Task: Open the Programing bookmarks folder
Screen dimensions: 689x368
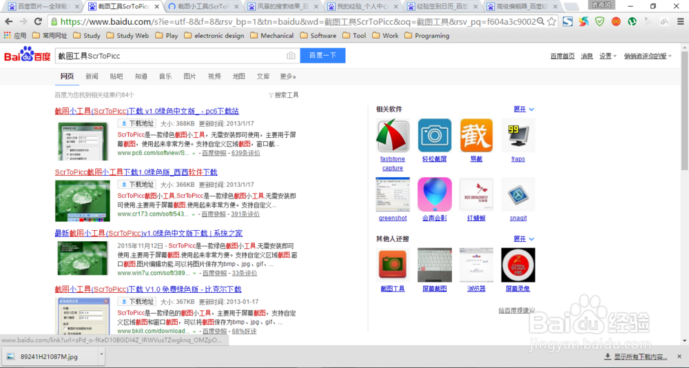Action: pyautogui.click(x=426, y=36)
